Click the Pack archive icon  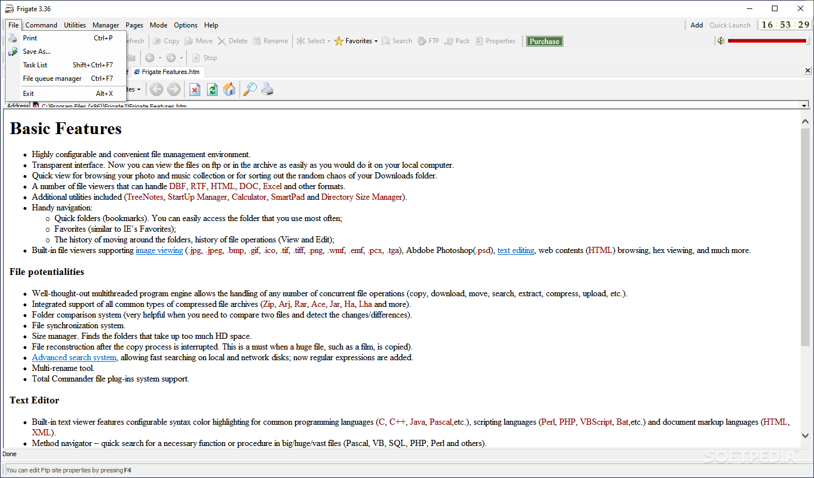click(x=449, y=41)
